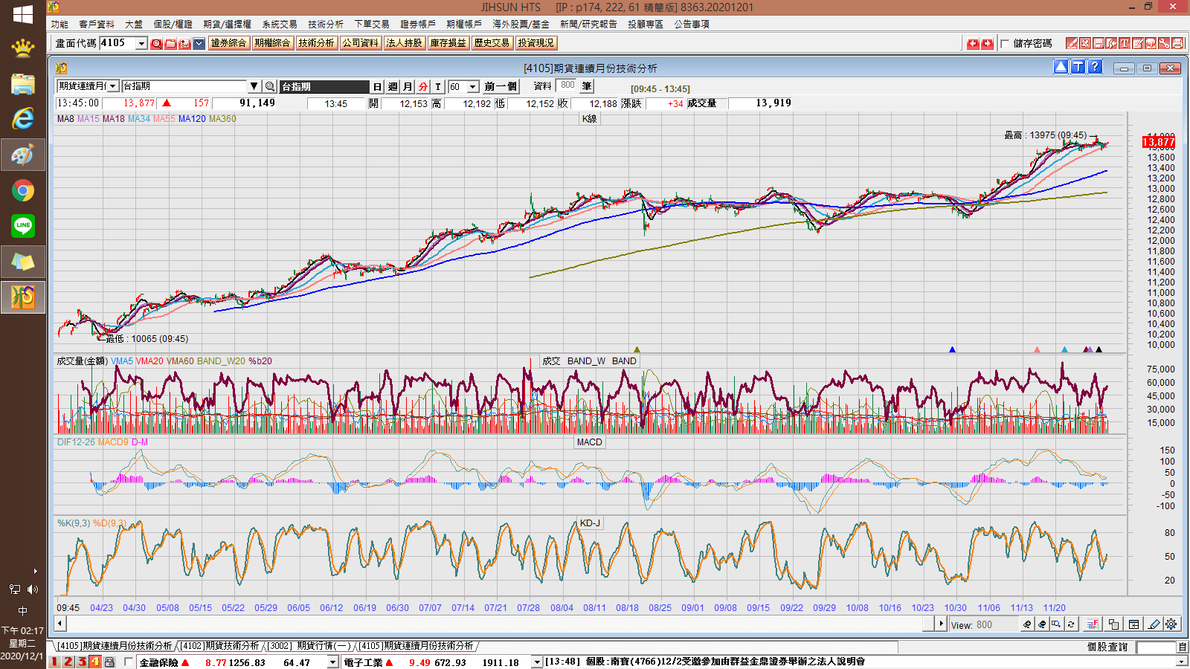
Task: Click the refresh chart icon
Action: [1071, 624]
